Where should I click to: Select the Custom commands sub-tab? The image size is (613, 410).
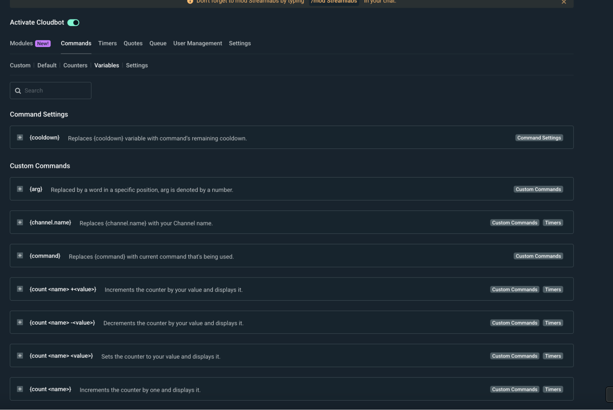[20, 65]
